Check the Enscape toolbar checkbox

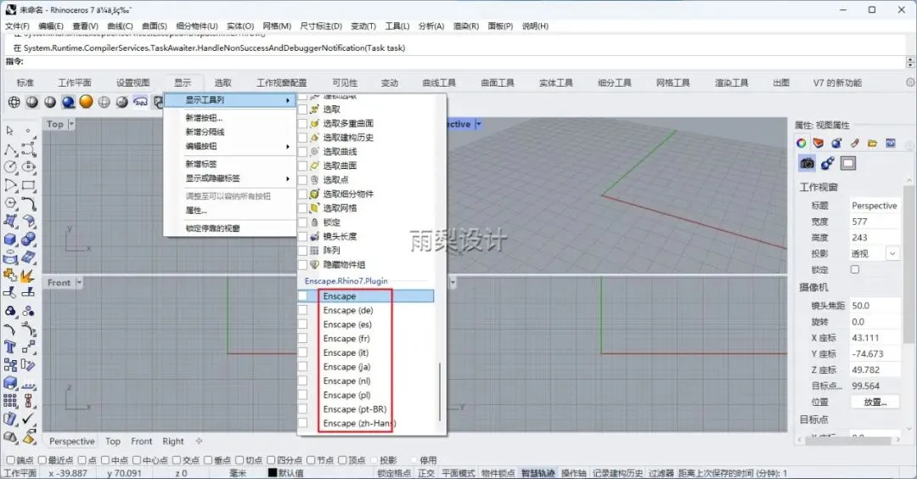[x=302, y=296]
